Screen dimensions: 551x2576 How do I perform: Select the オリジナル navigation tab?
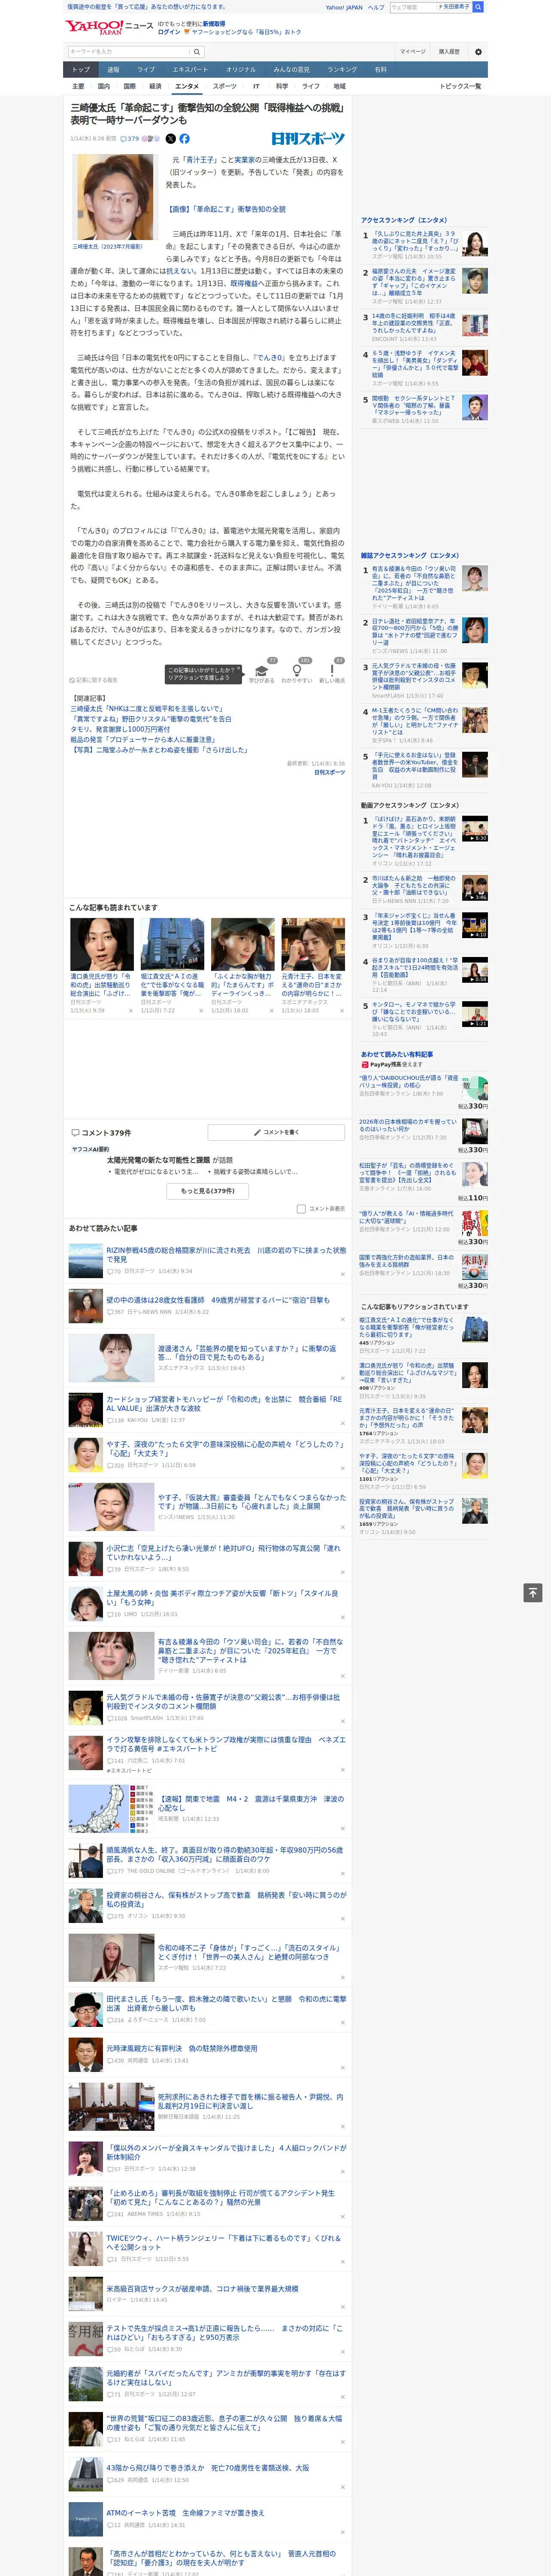point(241,70)
